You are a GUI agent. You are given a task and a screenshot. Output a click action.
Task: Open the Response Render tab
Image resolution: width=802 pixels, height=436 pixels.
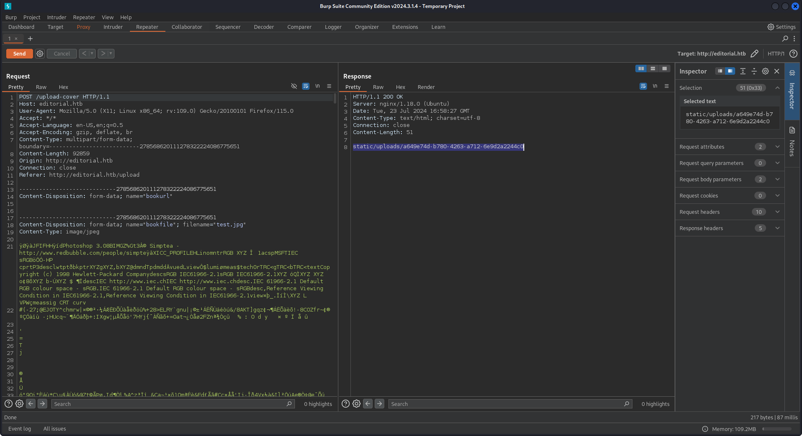[426, 87]
